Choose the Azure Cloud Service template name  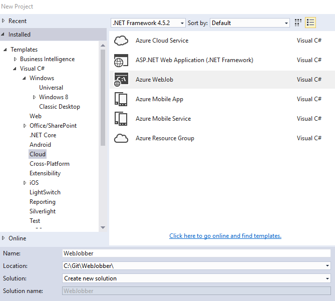pyautogui.click(x=162, y=41)
